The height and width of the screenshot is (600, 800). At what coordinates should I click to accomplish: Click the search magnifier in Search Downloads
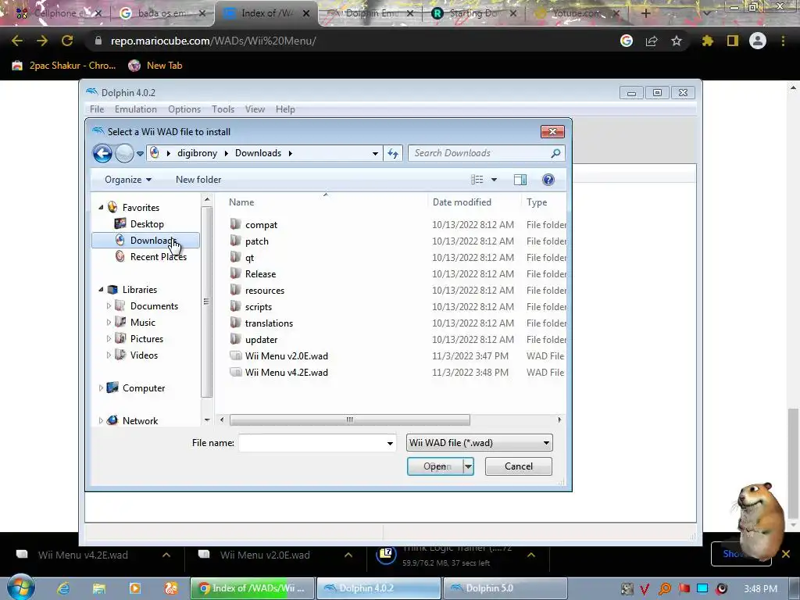(555, 153)
